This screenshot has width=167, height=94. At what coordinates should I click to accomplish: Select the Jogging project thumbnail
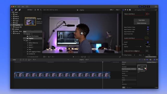(x=30, y=21)
